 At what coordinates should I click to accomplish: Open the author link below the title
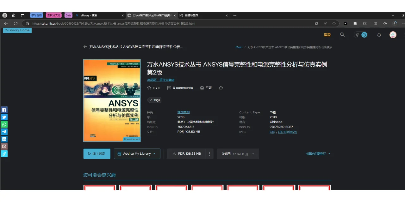pos(161,80)
